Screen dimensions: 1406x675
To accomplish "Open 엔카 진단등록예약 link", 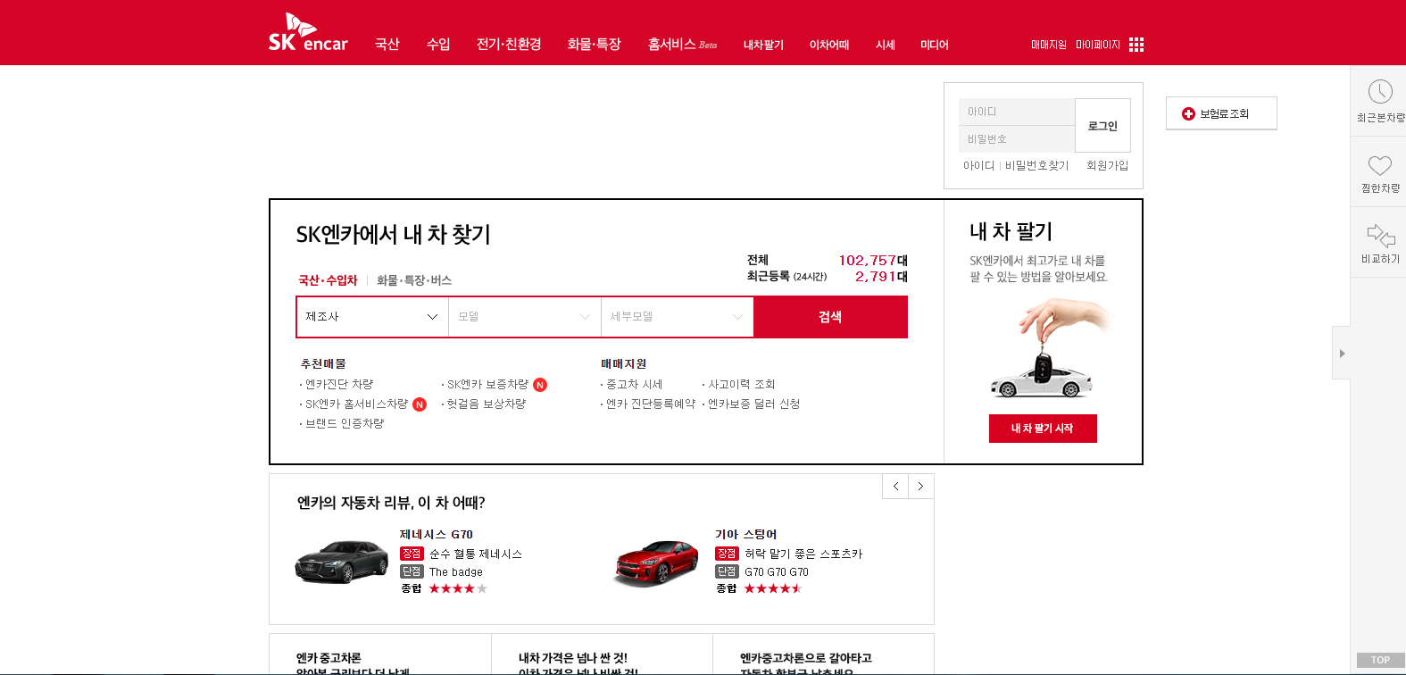I will tap(651, 404).
